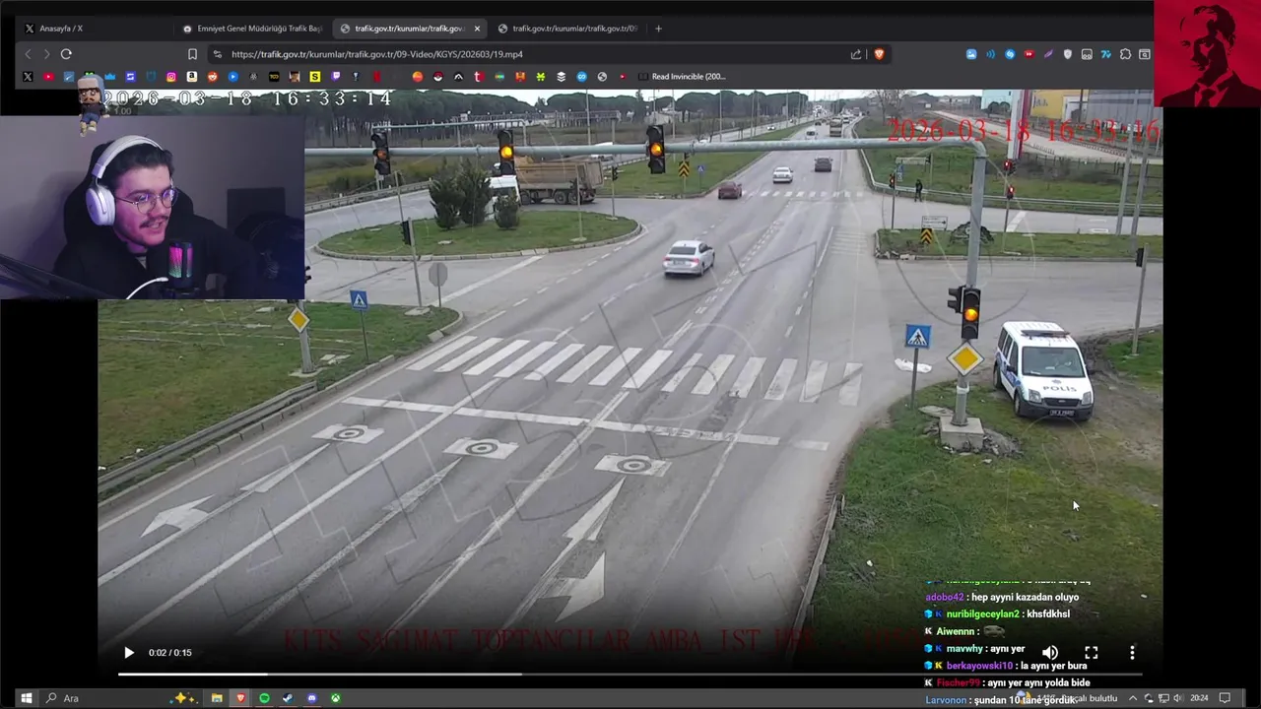Open the YouTube bookmark in bookmarks bar
The image size is (1261, 709).
point(48,77)
